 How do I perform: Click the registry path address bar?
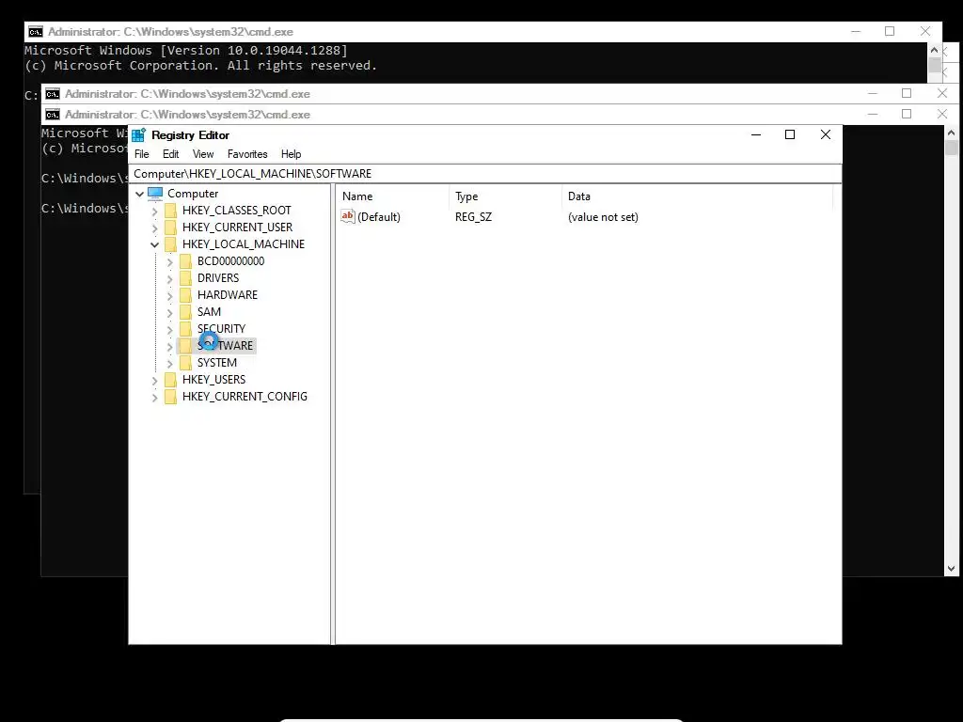485,174
